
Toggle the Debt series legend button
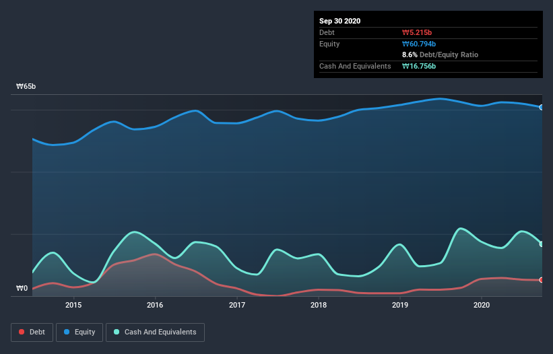tap(32, 332)
